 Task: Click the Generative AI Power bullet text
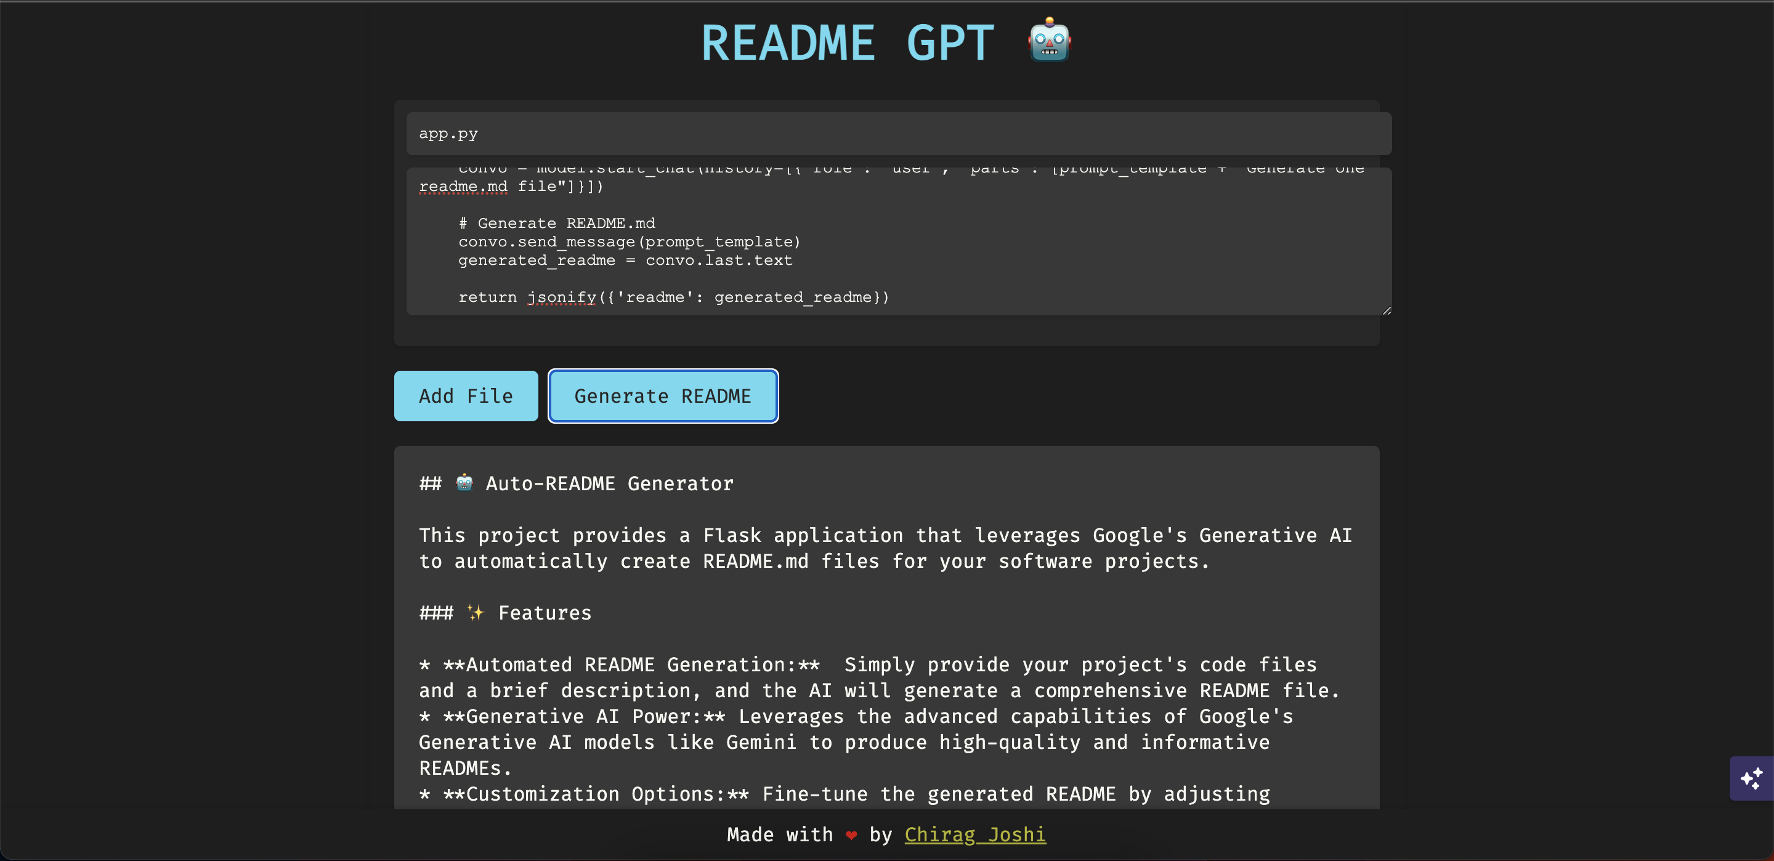click(584, 716)
